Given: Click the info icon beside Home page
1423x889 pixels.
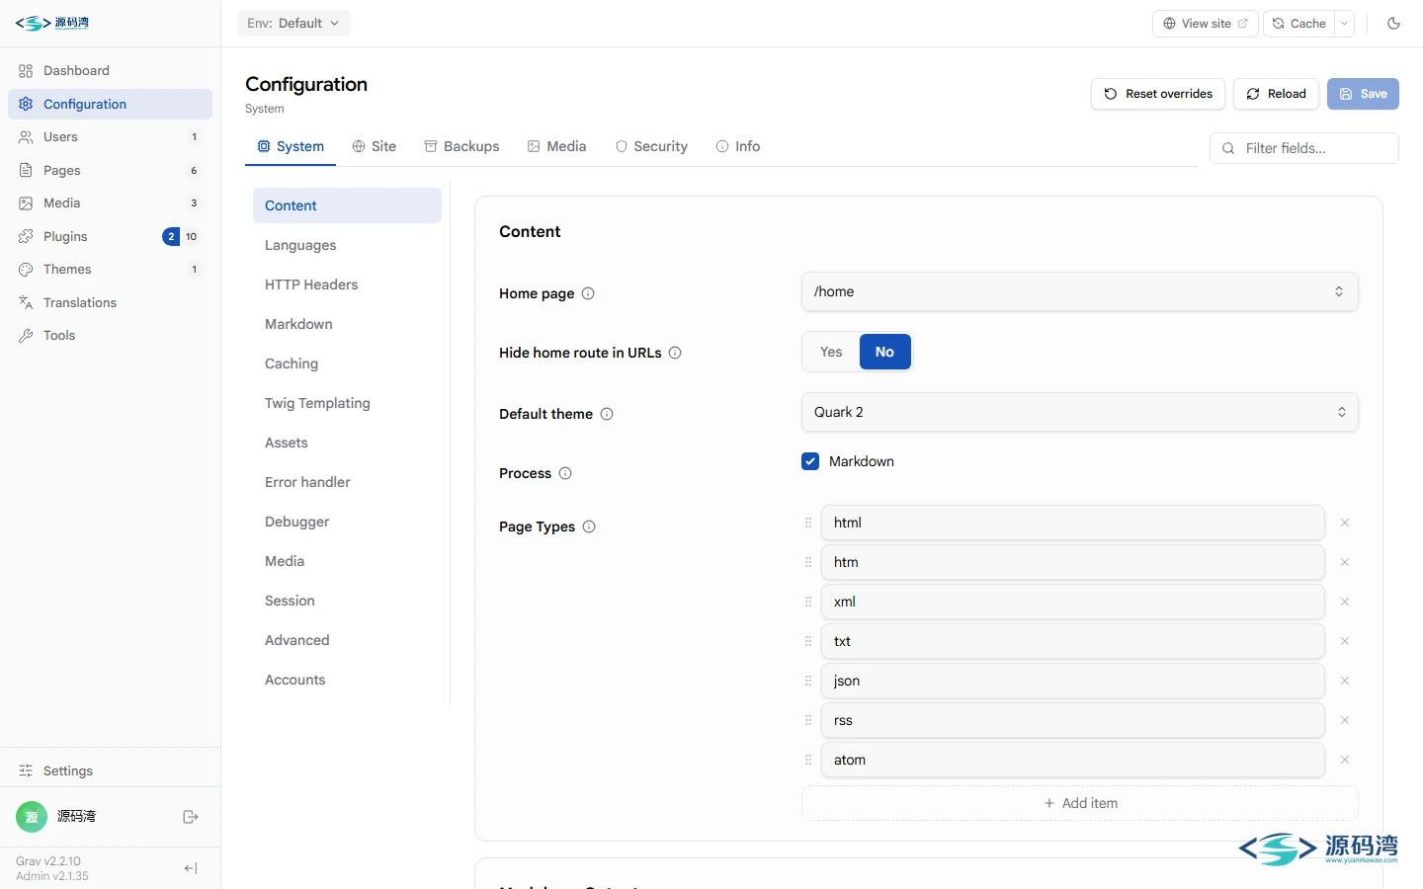Looking at the screenshot, I should pos(588,293).
